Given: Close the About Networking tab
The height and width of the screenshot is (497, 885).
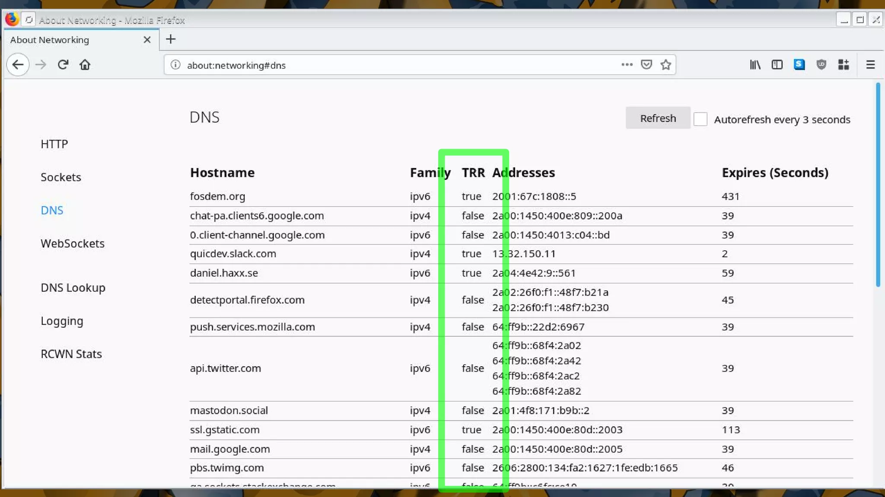Looking at the screenshot, I should [x=147, y=40].
